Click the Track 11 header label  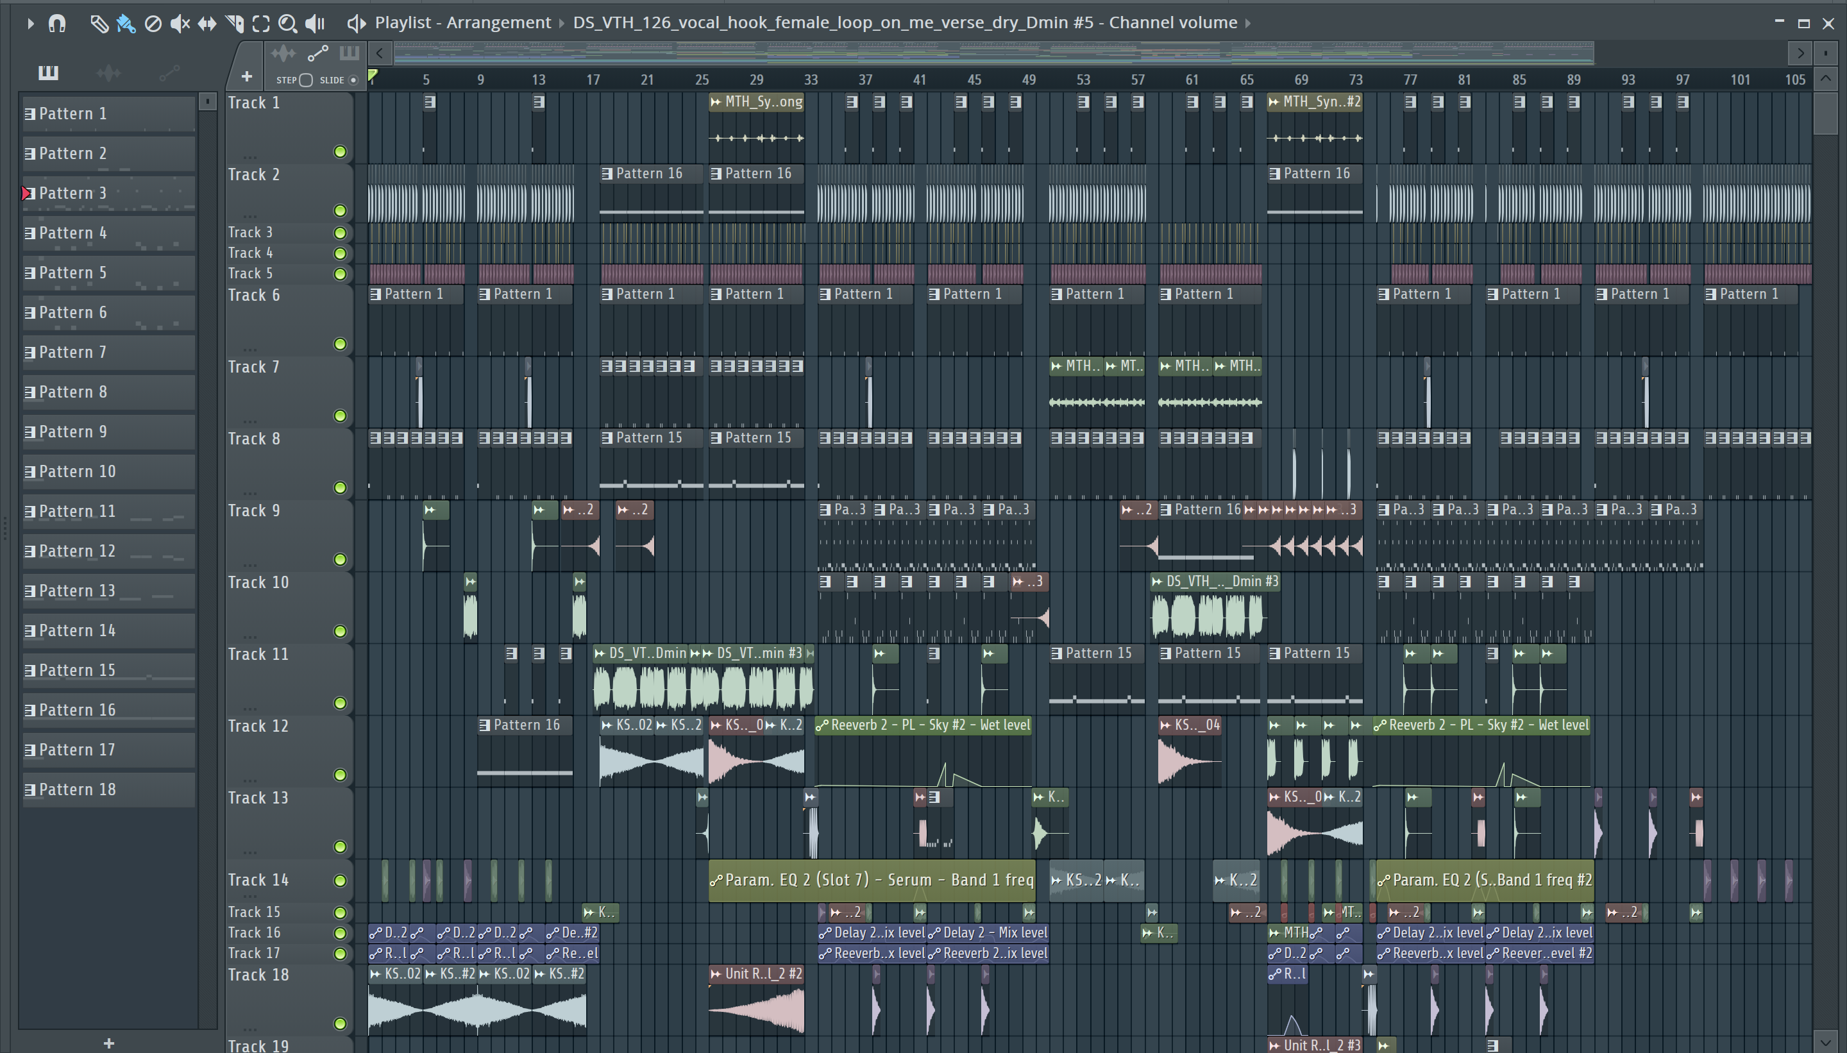click(x=258, y=655)
